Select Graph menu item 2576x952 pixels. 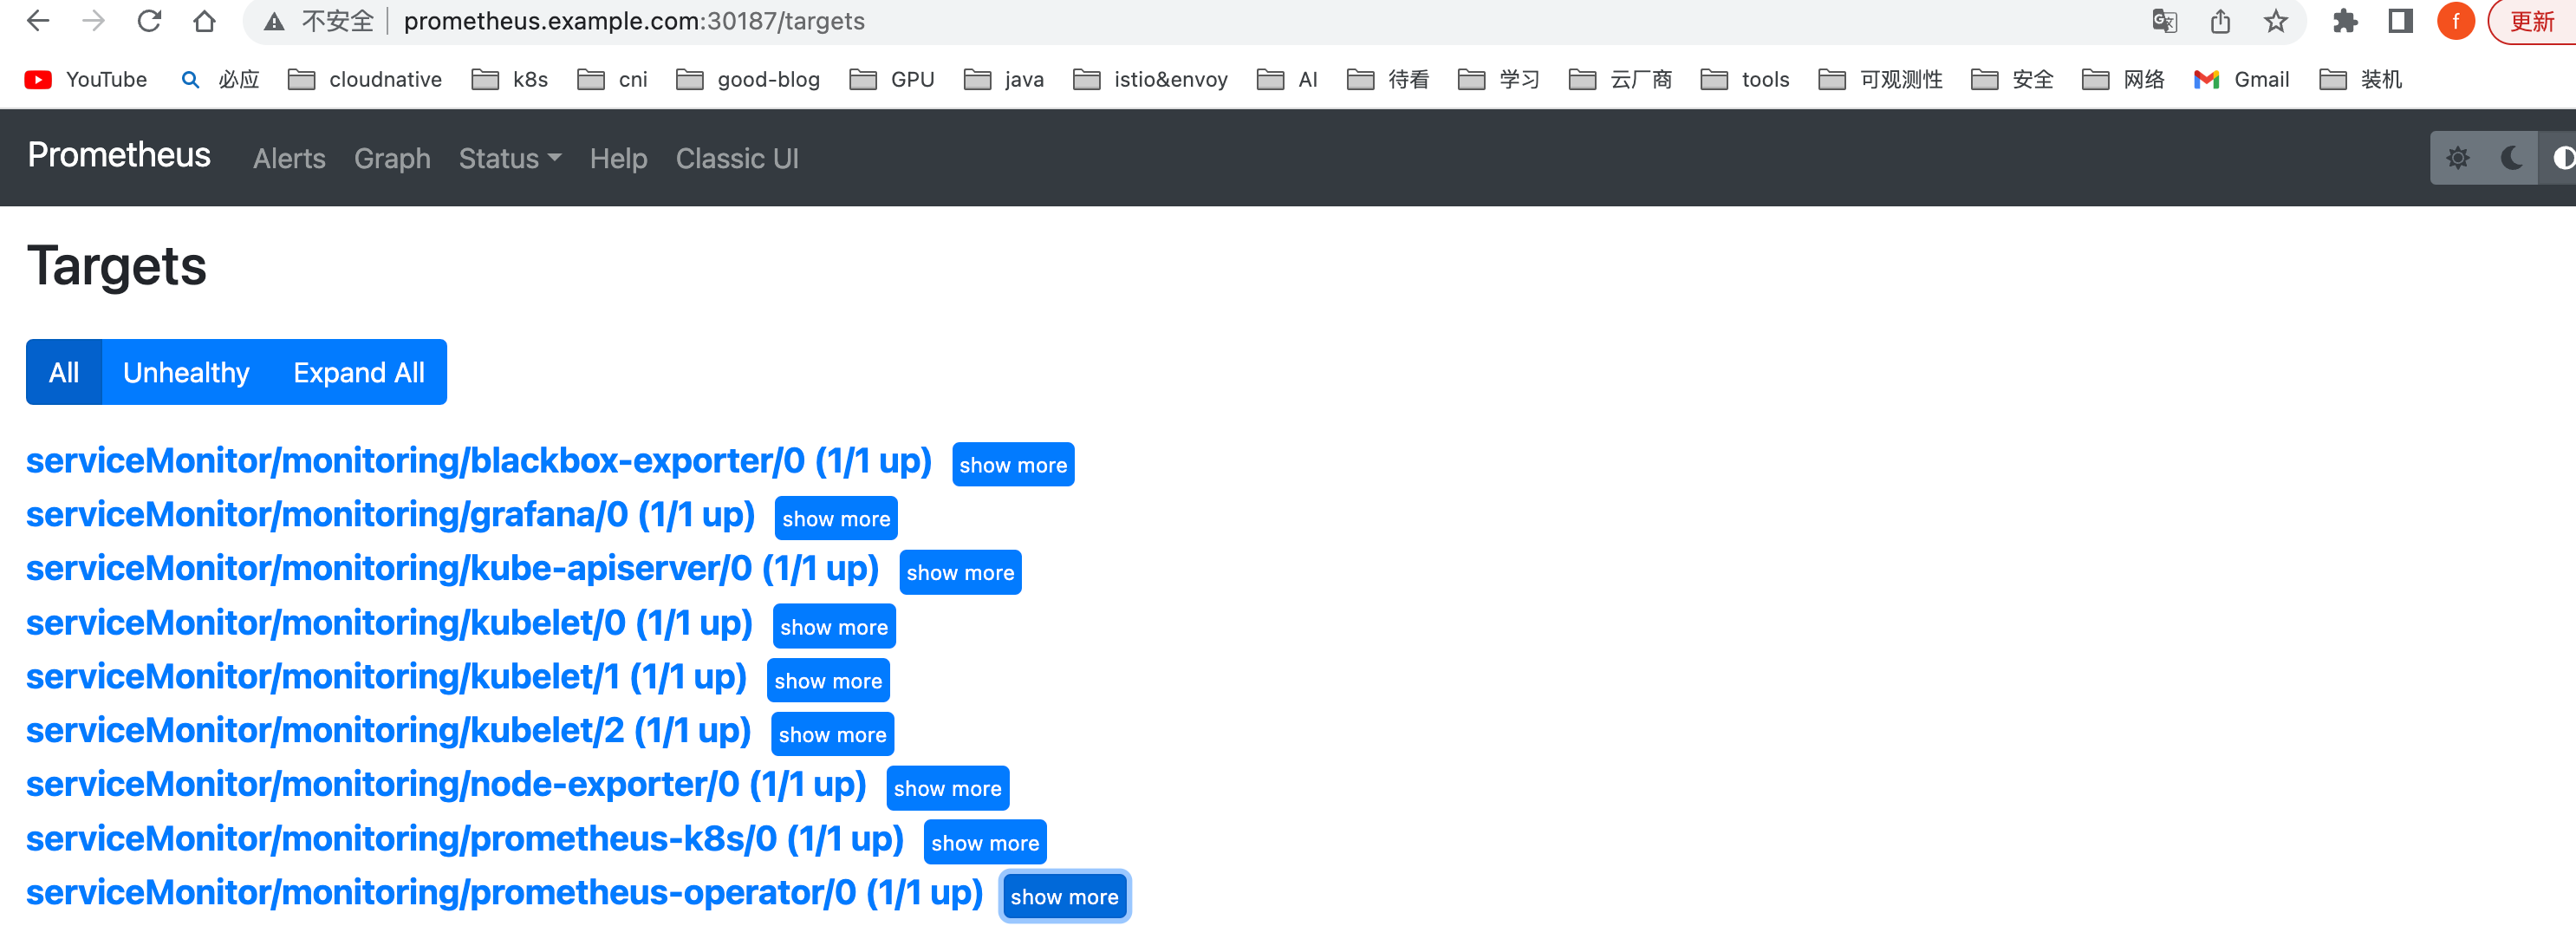coord(393,156)
